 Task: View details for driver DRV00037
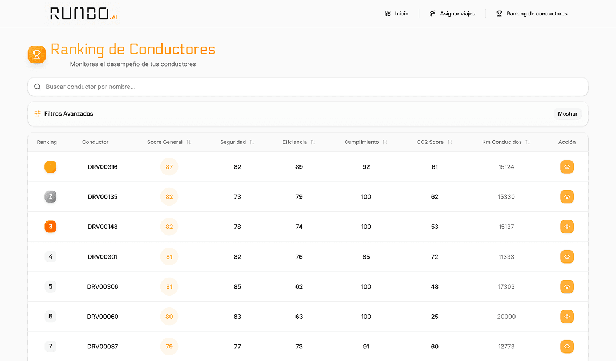(566, 347)
